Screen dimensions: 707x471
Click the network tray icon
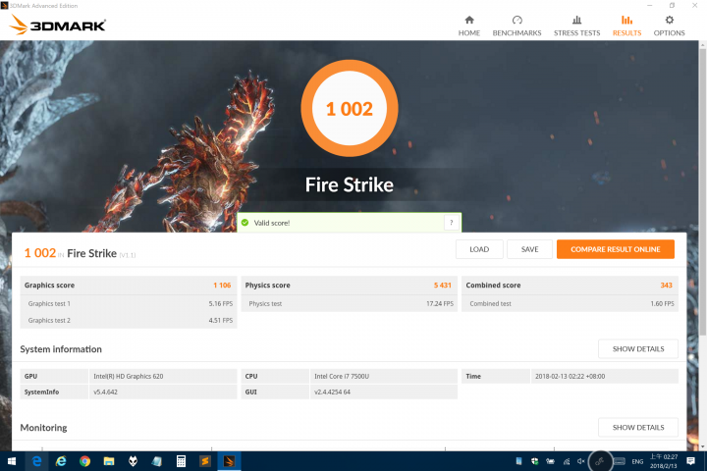point(567,461)
